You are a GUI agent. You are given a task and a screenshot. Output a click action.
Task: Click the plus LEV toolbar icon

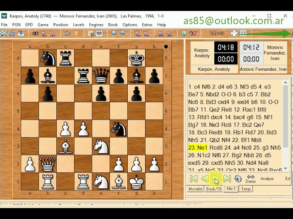(44, 33)
